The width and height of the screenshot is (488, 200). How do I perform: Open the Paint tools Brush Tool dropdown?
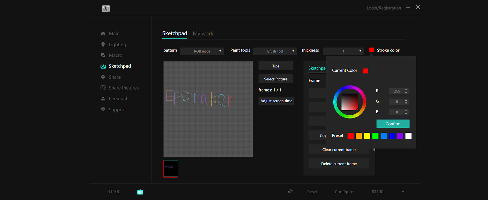click(275, 51)
